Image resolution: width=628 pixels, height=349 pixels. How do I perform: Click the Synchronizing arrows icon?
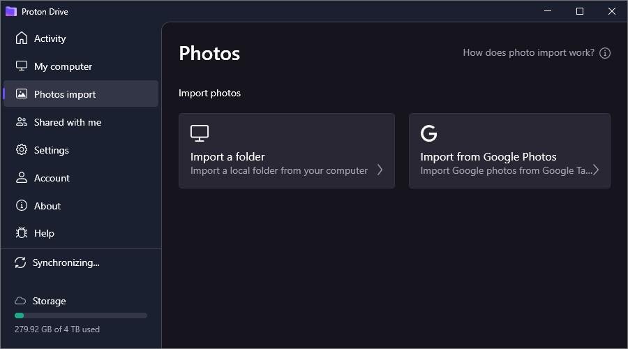(x=20, y=262)
